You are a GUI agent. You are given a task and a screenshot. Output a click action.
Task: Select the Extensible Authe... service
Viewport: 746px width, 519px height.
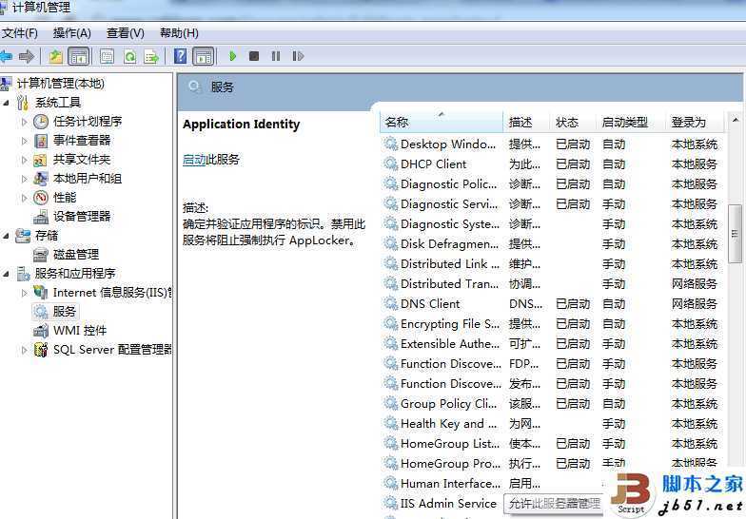(x=551, y=344)
